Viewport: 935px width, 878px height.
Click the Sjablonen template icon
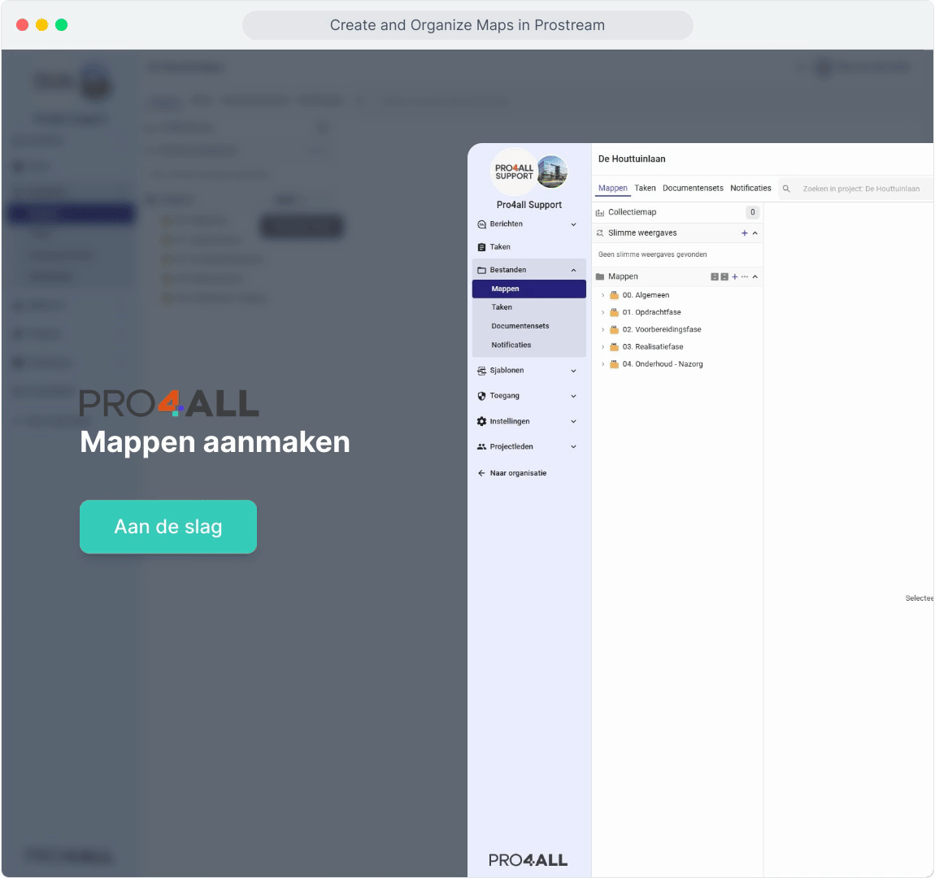[482, 371]
